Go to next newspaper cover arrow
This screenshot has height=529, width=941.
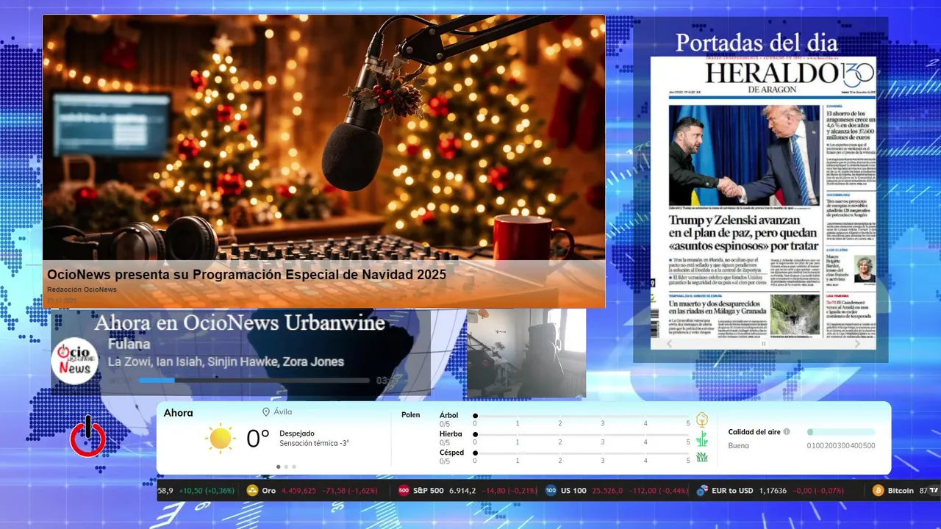pos(857,344)
